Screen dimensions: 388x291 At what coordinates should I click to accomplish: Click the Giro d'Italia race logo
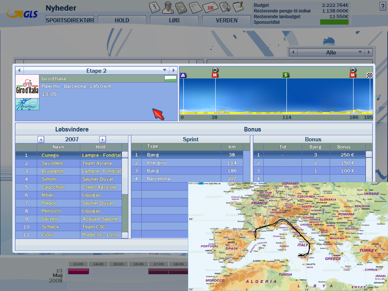[27, 87]
